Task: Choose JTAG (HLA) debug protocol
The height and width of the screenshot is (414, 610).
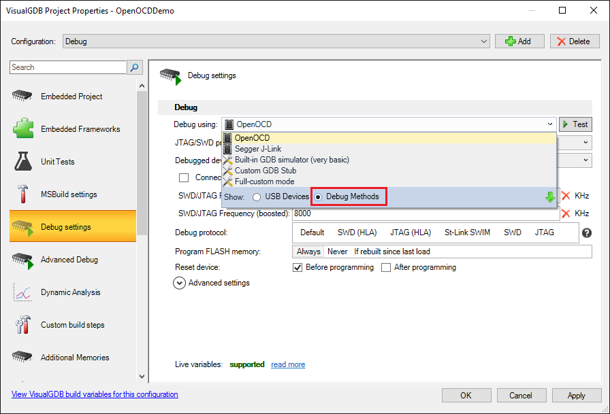Action: point(411,232)
